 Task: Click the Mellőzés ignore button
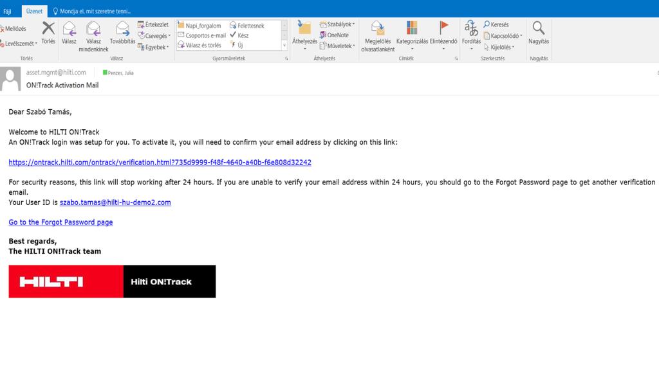[x=14, y=28]
